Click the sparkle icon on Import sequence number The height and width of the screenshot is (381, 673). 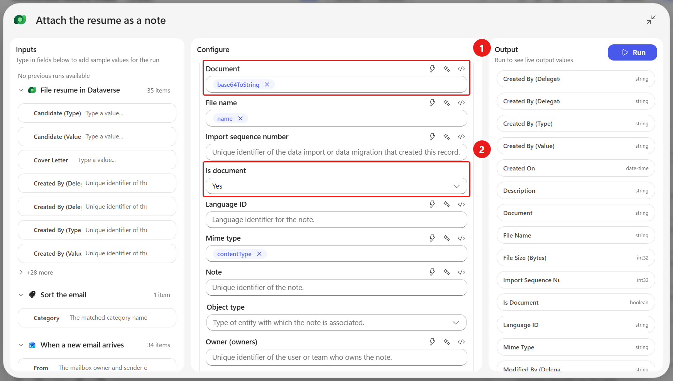click(x=447, y=137)
